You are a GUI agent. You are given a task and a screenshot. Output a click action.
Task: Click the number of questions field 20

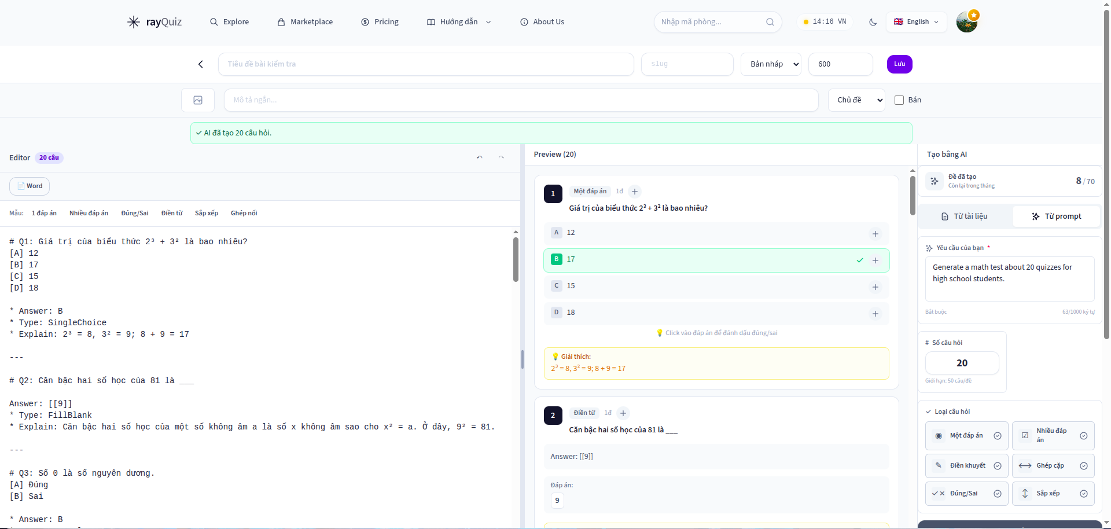(962, 363)
